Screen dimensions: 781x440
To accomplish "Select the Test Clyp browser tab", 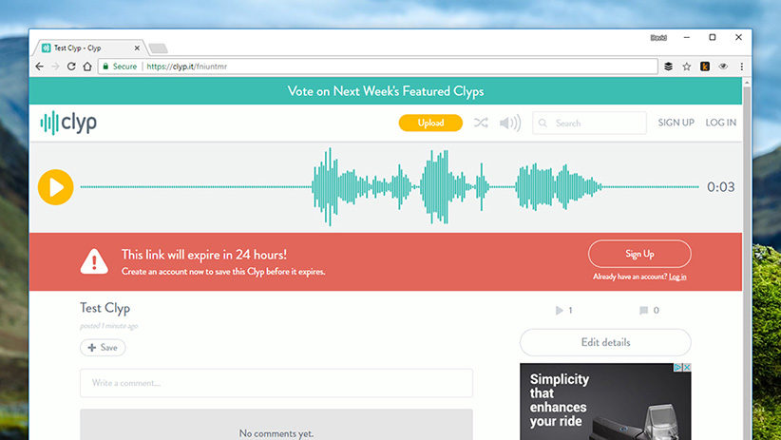I will (x=86, y=48).
